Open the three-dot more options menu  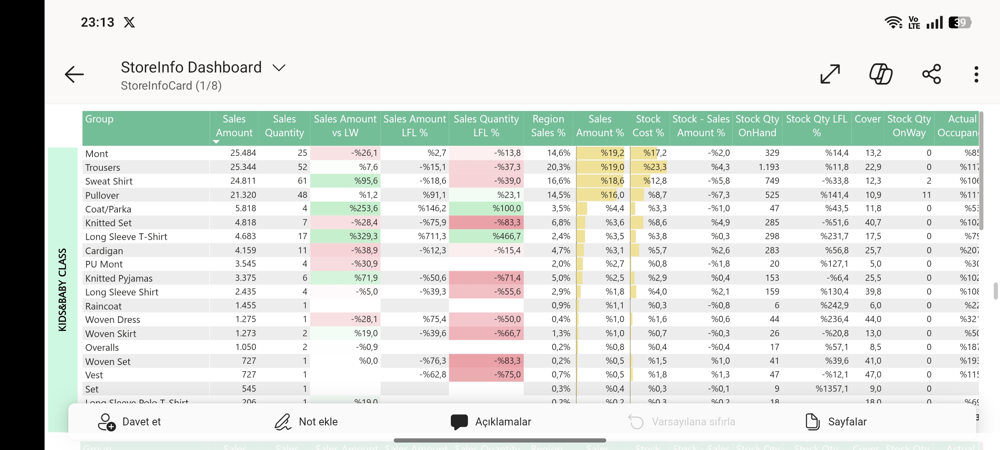point(976,74)
